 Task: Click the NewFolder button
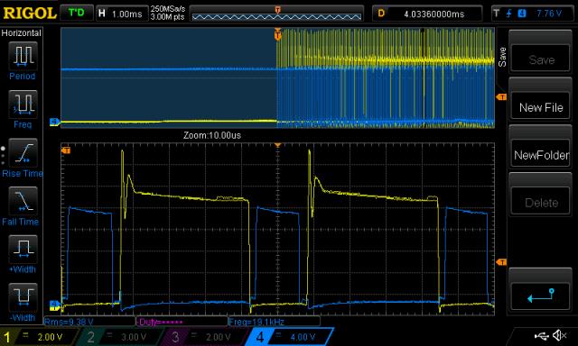540,155
